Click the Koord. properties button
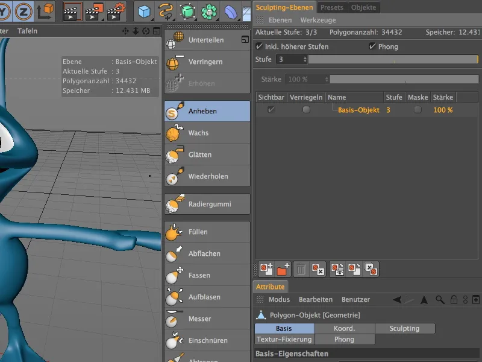Screen dimensions: 482x362 [x=345, y=328]
